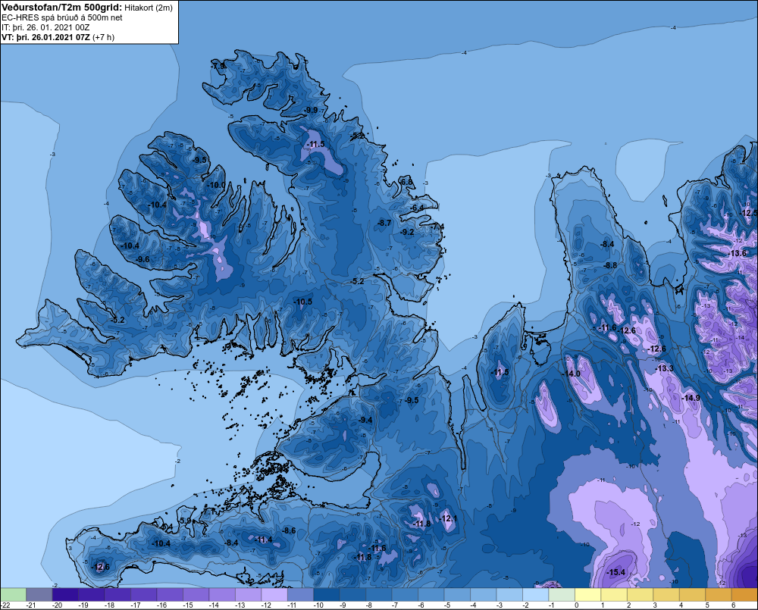Click the -8.7 temperature value
The image size is (758, 610).
pyautogui.click(x=384, y=223)
